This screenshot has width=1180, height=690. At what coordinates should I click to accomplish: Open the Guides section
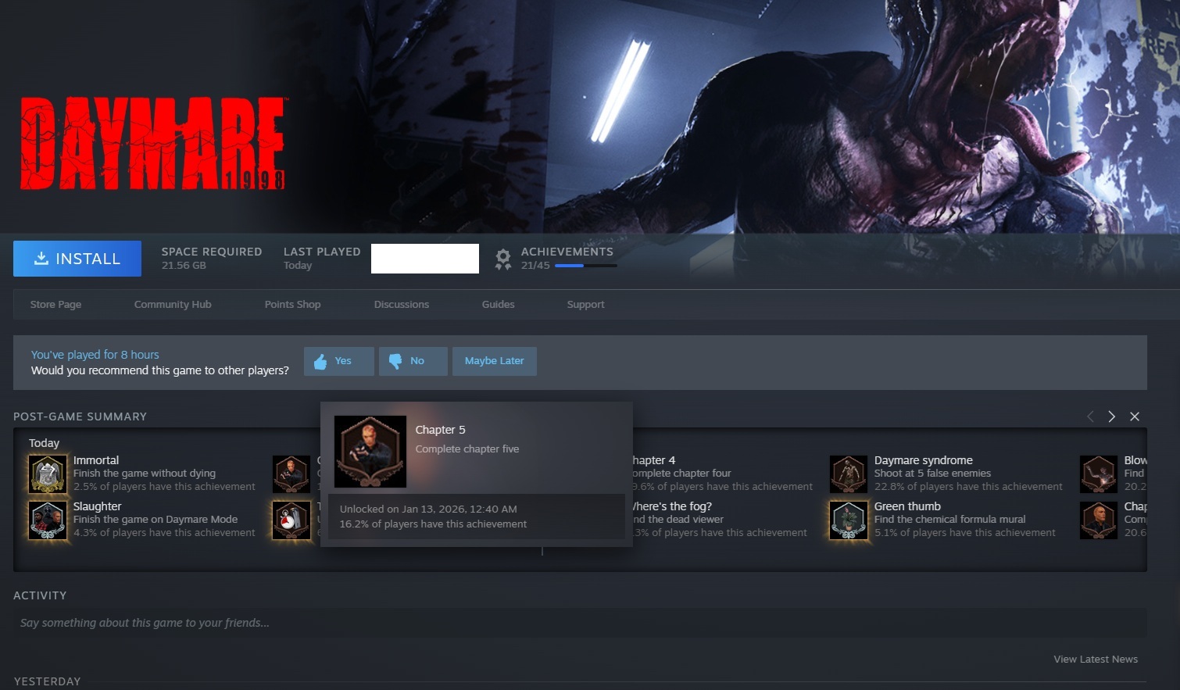pyautogui.click(x=498, y=304)
